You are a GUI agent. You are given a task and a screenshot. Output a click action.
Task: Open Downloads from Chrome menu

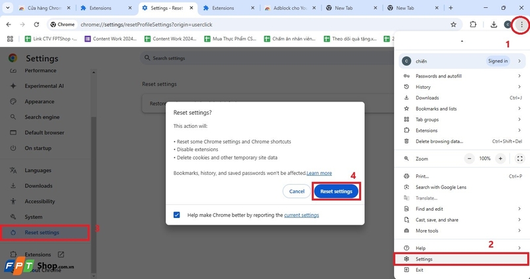pyautogui.click(x=462, y=97)
